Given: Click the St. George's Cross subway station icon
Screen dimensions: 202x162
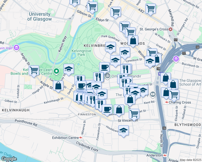Looking at the screenshot, I should 170,29.
